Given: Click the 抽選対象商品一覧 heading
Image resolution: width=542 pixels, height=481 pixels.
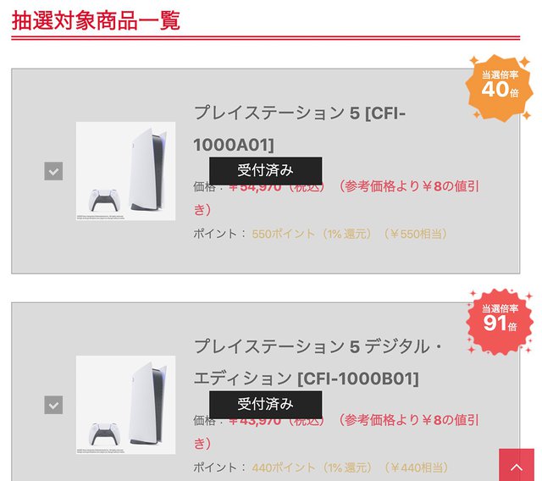Looking at the screenshot, I should [x=96, y=19].
